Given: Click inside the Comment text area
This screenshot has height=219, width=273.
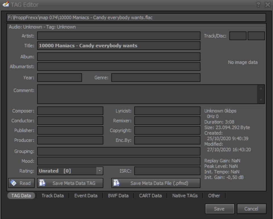Looking at the screenshot, I should pyautogui.click(x=147, y=94).
